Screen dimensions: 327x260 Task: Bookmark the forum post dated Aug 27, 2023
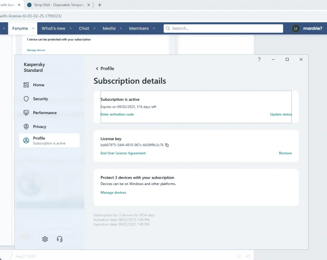(x=239, y=256)
